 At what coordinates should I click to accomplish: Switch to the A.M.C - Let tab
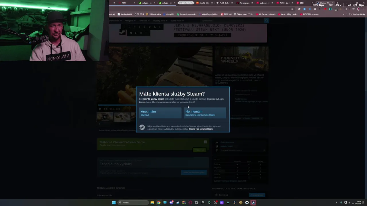pos(284,3)
